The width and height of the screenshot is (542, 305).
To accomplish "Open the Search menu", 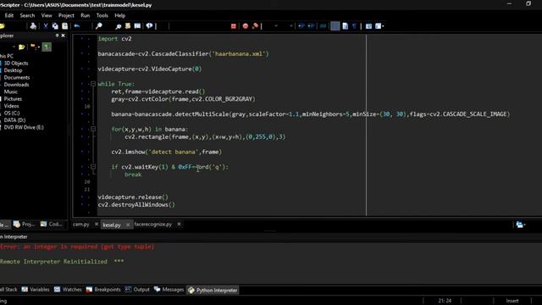I will [27, 15].
